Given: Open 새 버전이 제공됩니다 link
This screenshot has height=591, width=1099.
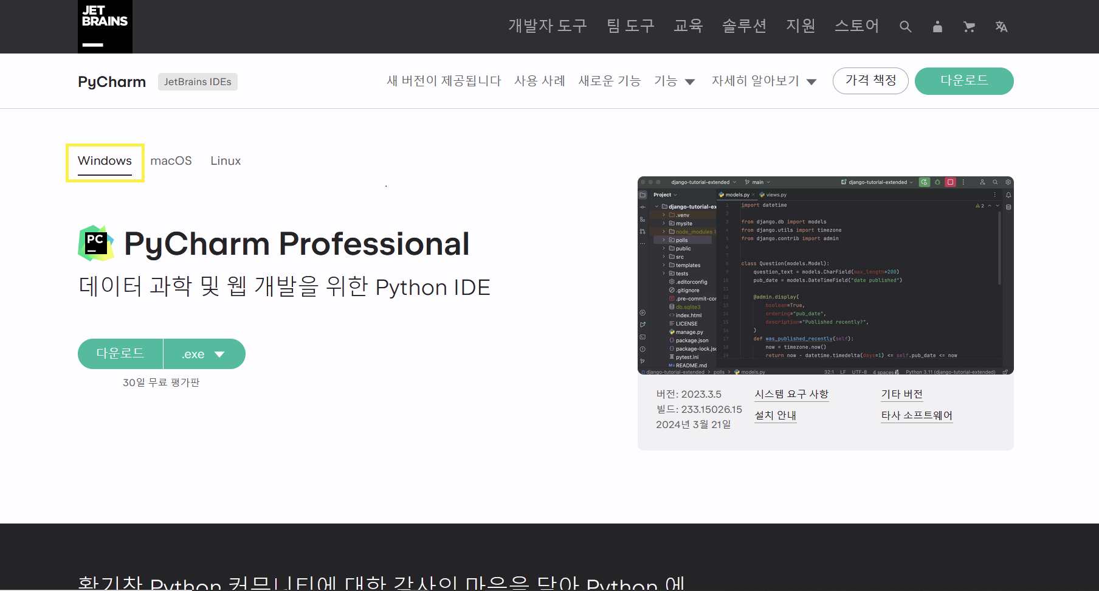Looking at the screenshot, I should pos(444,81).
